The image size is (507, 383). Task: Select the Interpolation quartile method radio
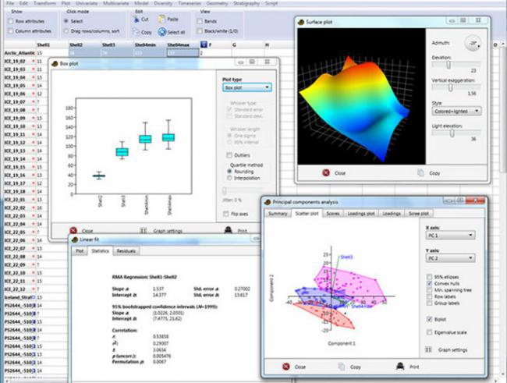(229, 178)
